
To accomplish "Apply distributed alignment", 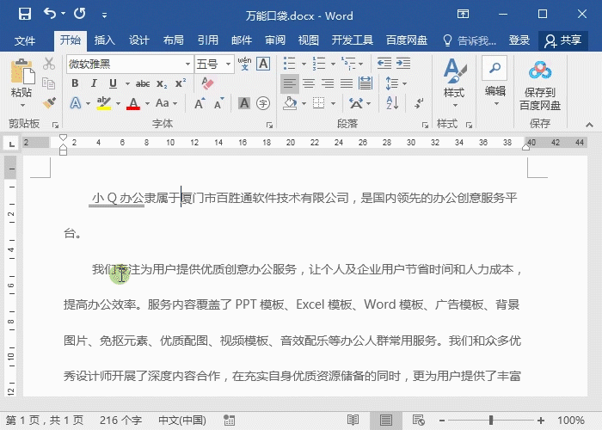I will point(365,83).
